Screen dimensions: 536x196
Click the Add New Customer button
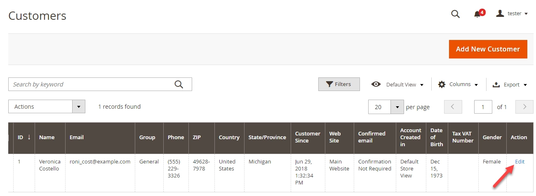coord(488,49)
